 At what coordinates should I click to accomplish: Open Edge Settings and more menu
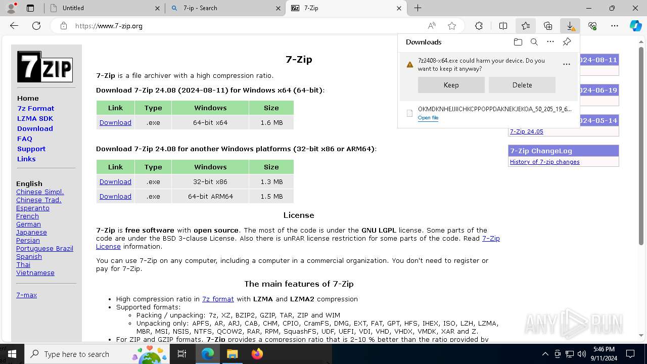(x=615, y=26)
